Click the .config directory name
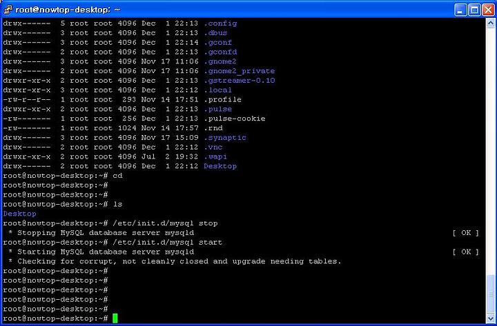Image resolution: width=497 pixels, height=326 pixels. (x=220, y=23)
